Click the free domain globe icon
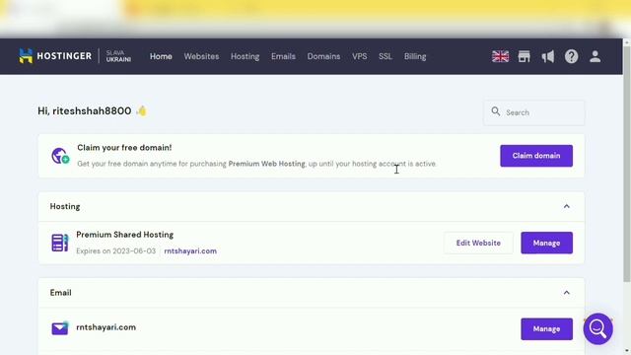631x355 pixels. [x=60, y=156]
